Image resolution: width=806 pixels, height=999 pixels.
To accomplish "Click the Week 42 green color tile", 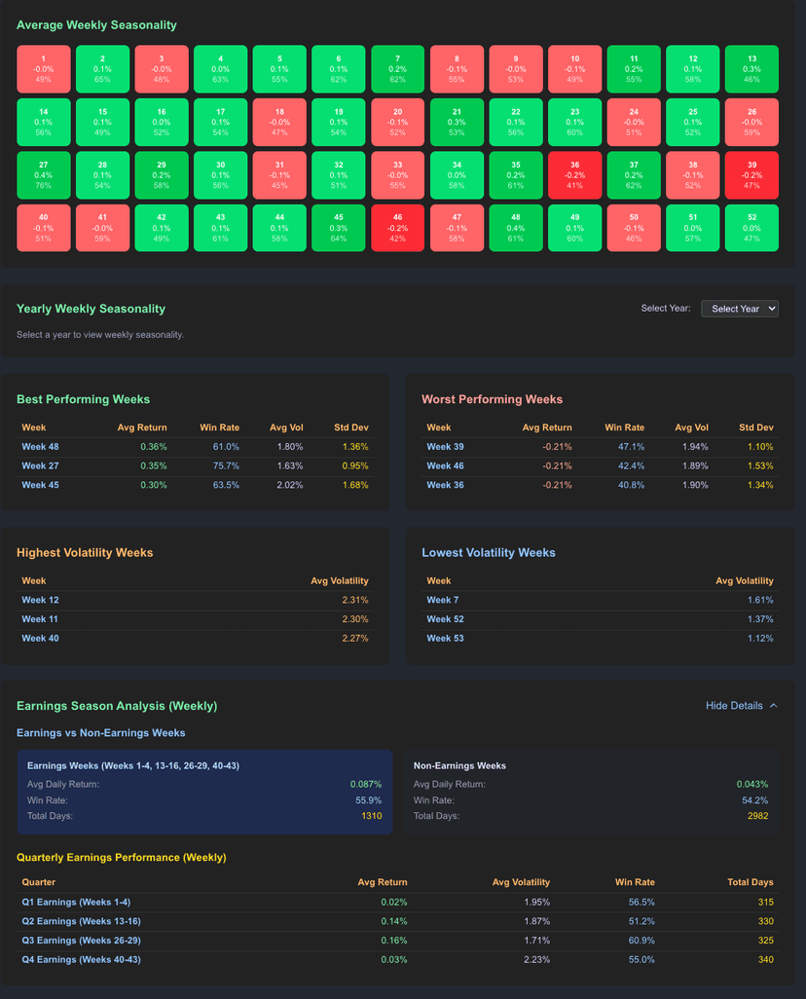I will (161, 227).
